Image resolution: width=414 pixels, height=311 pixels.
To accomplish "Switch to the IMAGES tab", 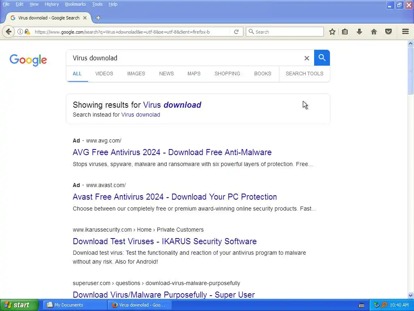I will [136, 74].
